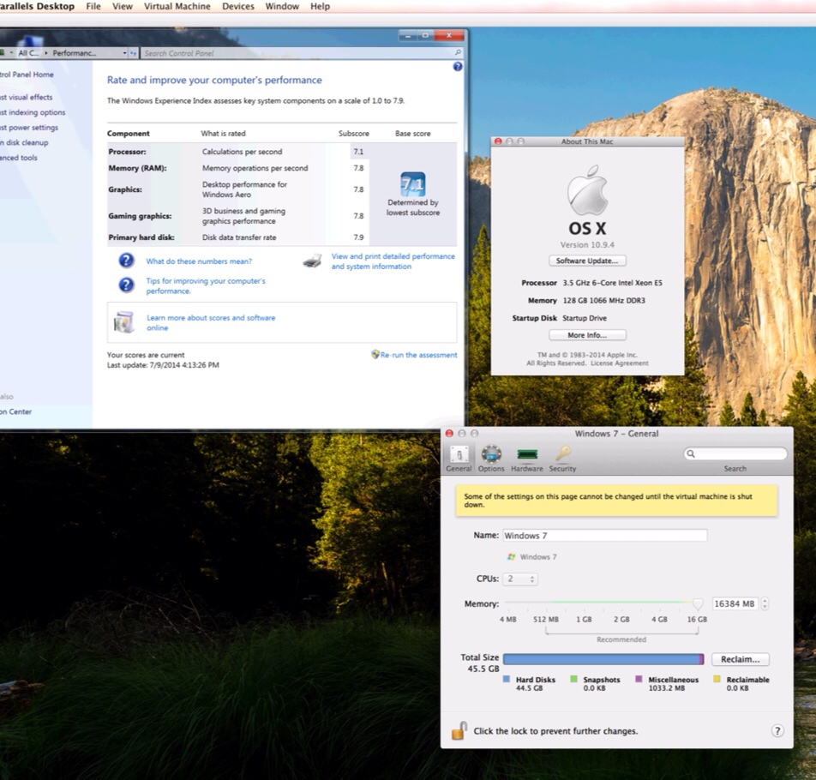The width and height of the screenshot is (816, 780).
Task: Click the Processor subscore 7.1
Action: tap(358, 152)
